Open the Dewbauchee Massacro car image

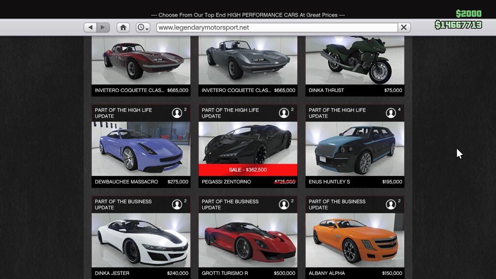point(141,149)
